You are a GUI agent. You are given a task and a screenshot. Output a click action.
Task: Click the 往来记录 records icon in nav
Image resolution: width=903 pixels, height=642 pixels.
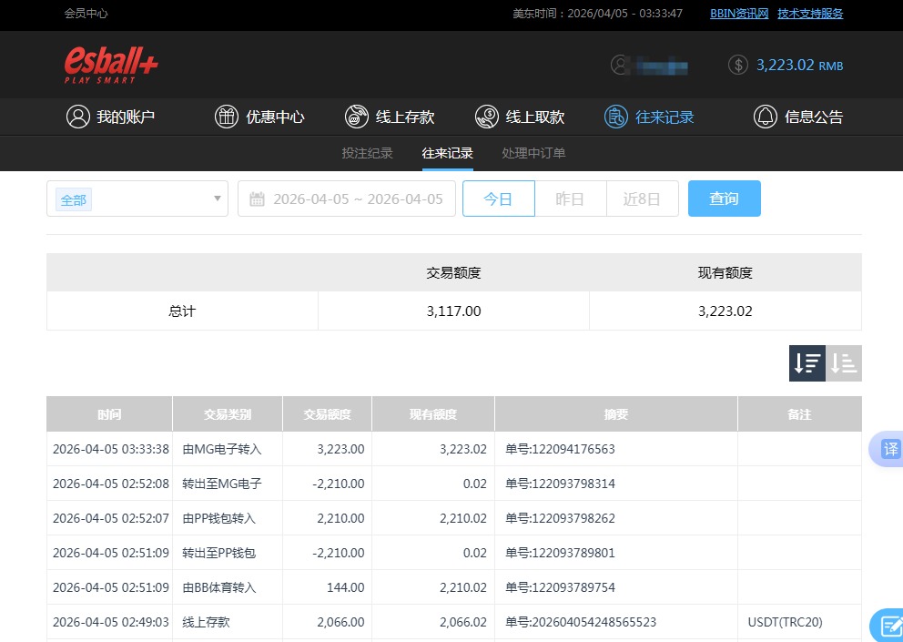point(615,117)
